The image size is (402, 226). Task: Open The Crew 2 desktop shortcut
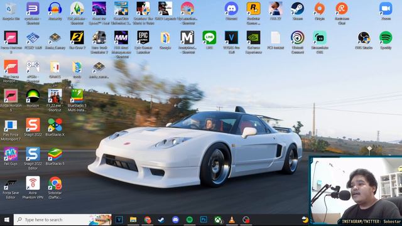click(x=77, y=40)
